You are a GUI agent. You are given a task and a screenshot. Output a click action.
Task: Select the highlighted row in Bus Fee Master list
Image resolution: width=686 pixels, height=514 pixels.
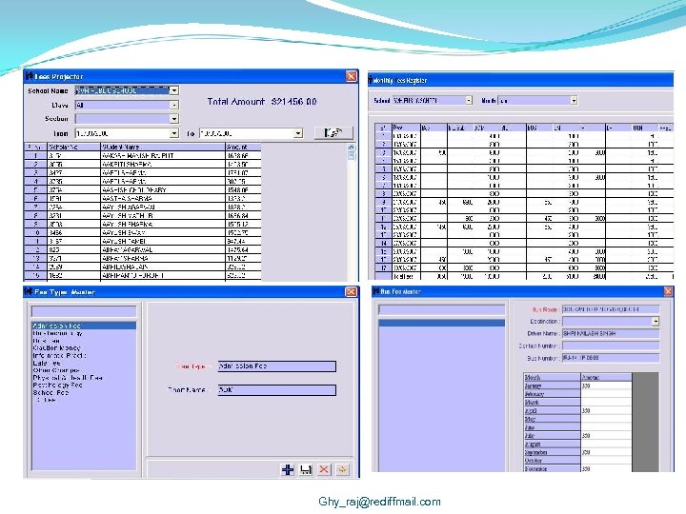pyautogui.click(x=441, y=323)
